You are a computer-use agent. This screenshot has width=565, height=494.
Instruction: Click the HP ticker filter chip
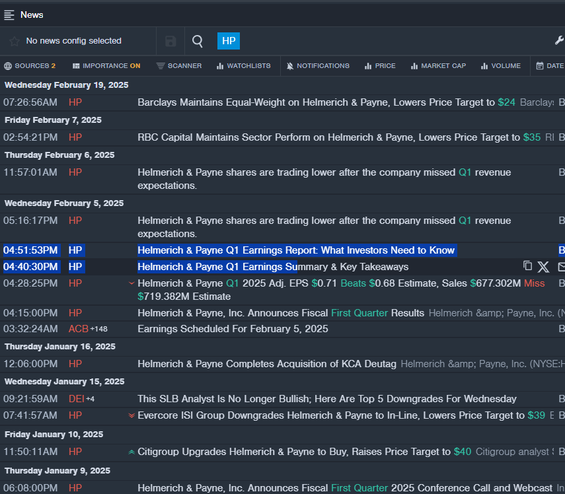pyautogui.click(x=229, y=41)
